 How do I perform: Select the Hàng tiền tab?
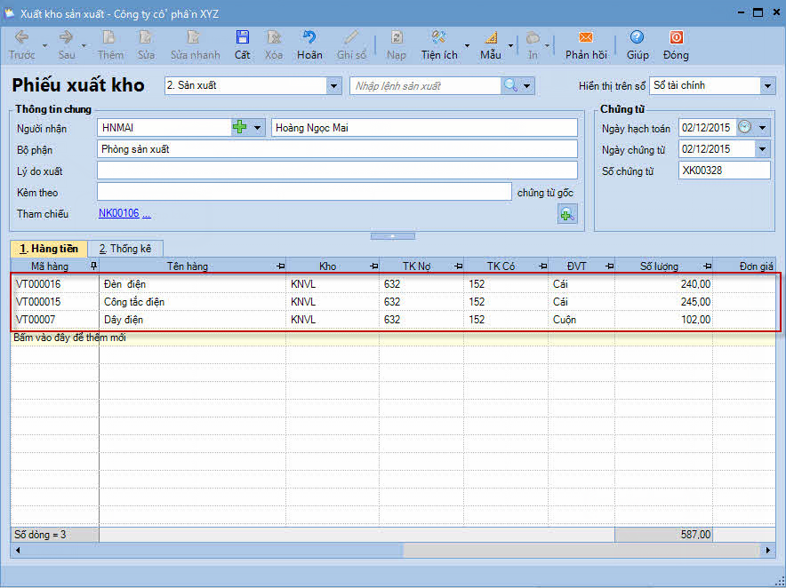pyautogui.click(x=49, y=249)
